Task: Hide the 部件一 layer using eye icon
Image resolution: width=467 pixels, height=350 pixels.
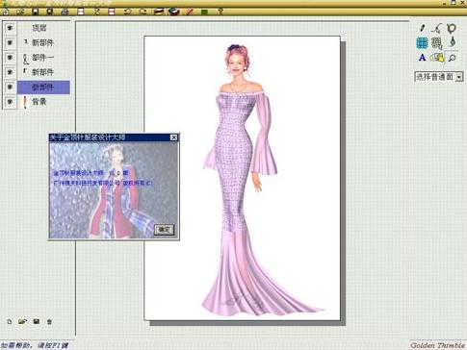Action: (10, 58)
